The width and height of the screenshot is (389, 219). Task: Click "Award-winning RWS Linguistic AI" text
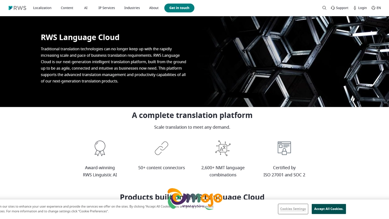tap(100, 171)
